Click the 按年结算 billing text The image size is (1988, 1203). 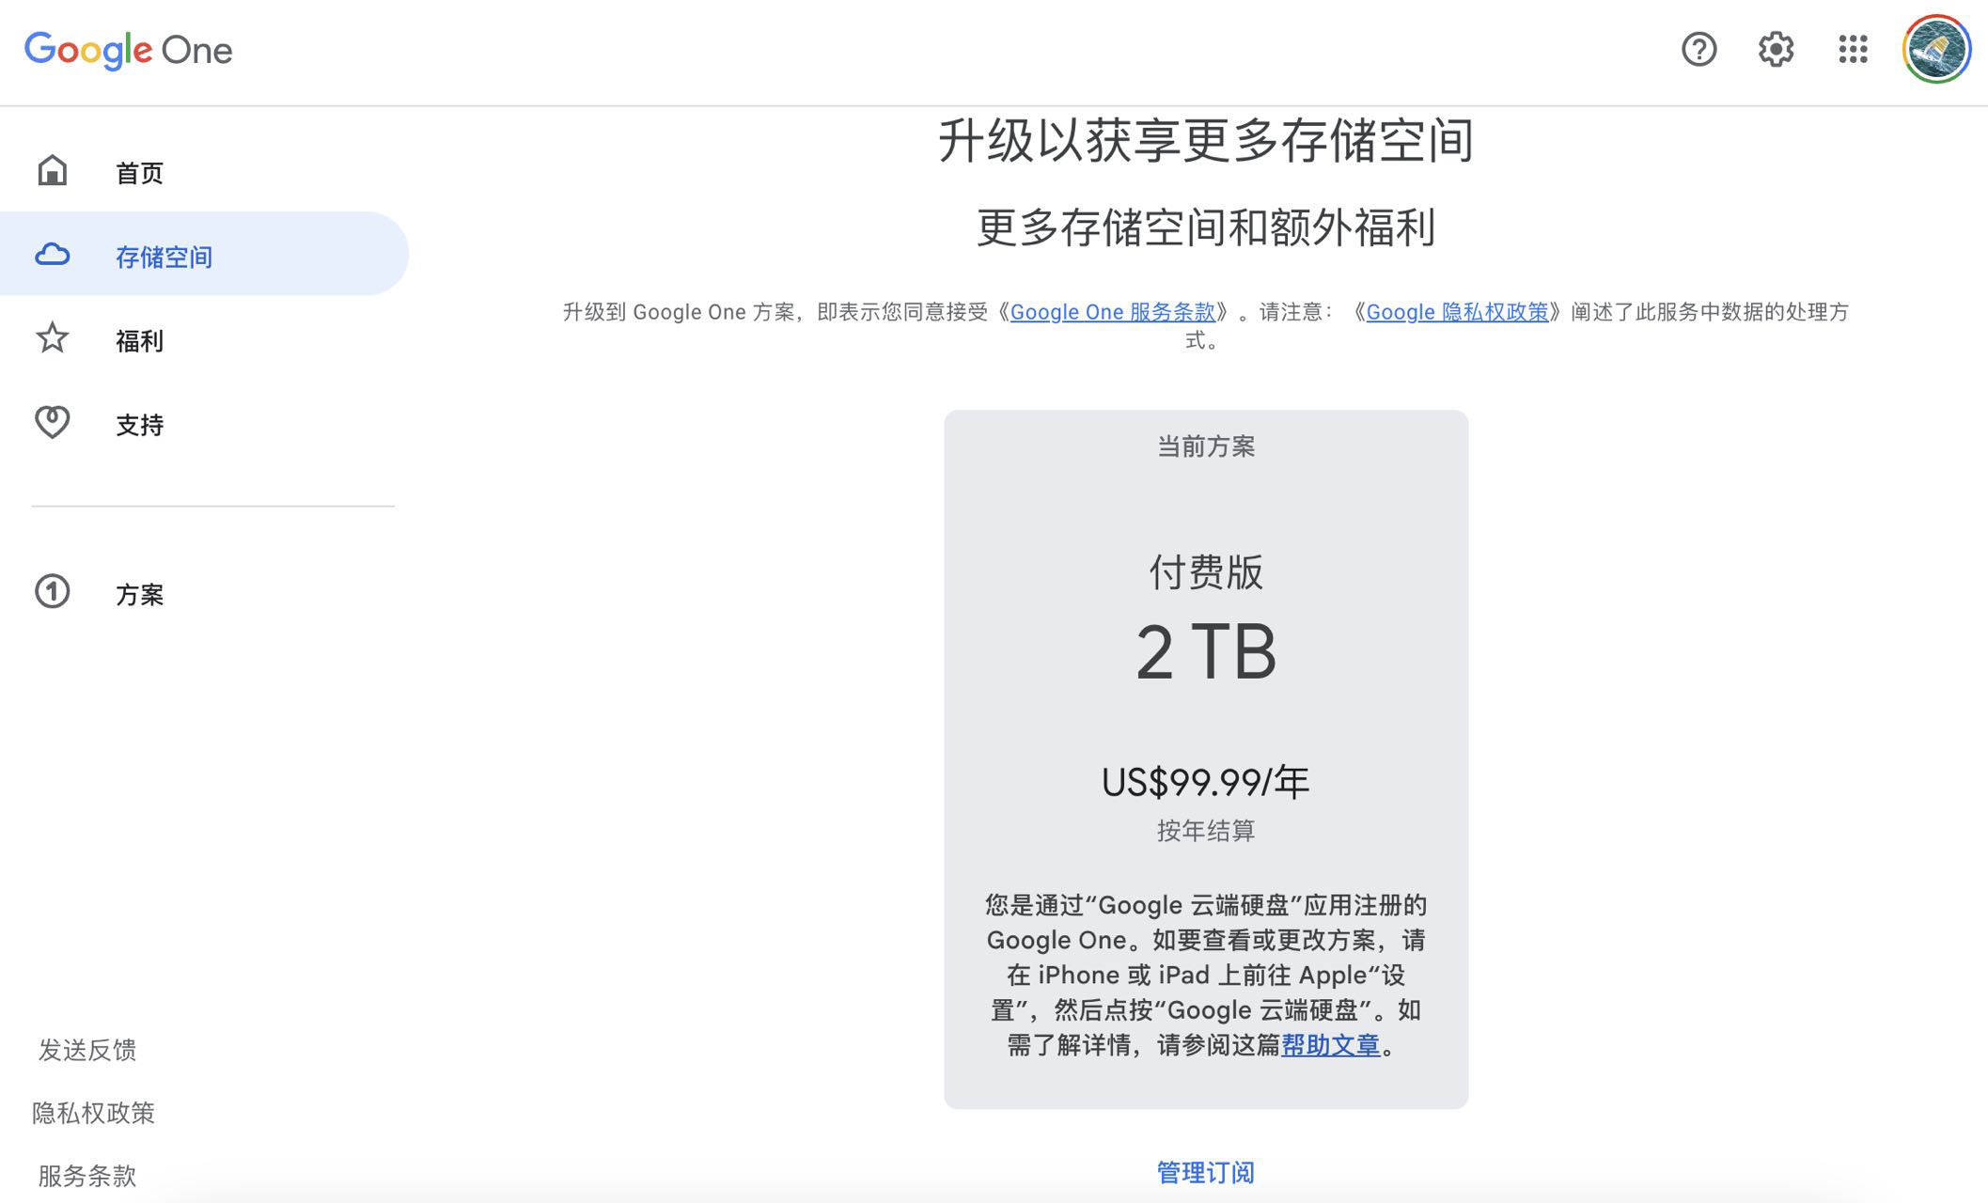tap(1206, 831)
